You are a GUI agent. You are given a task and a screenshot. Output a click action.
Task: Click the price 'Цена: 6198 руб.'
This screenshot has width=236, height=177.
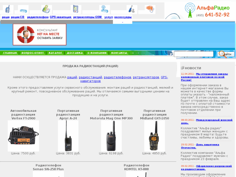[111, 153]
